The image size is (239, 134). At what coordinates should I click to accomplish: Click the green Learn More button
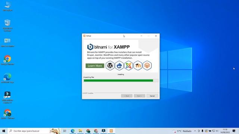pos(95,66)
